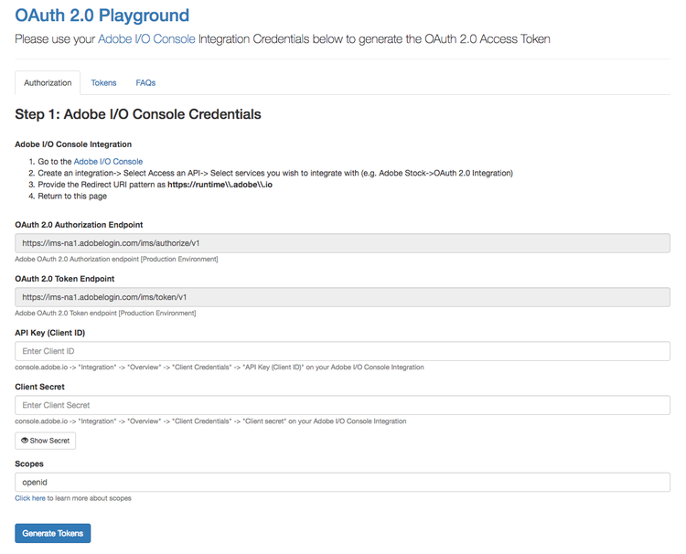686x554 pixels.
Task: Click the Client secret console.adobe.io help text
Action: pyautogui.click(x=210, y=421)
